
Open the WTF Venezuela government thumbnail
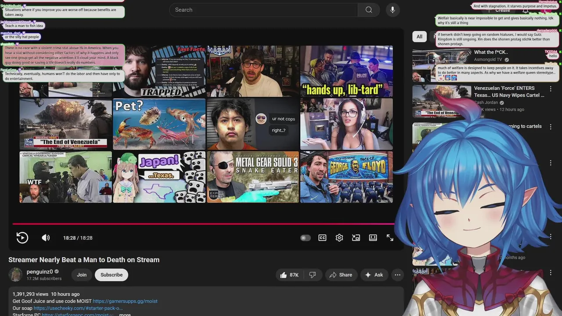(65, 177)
